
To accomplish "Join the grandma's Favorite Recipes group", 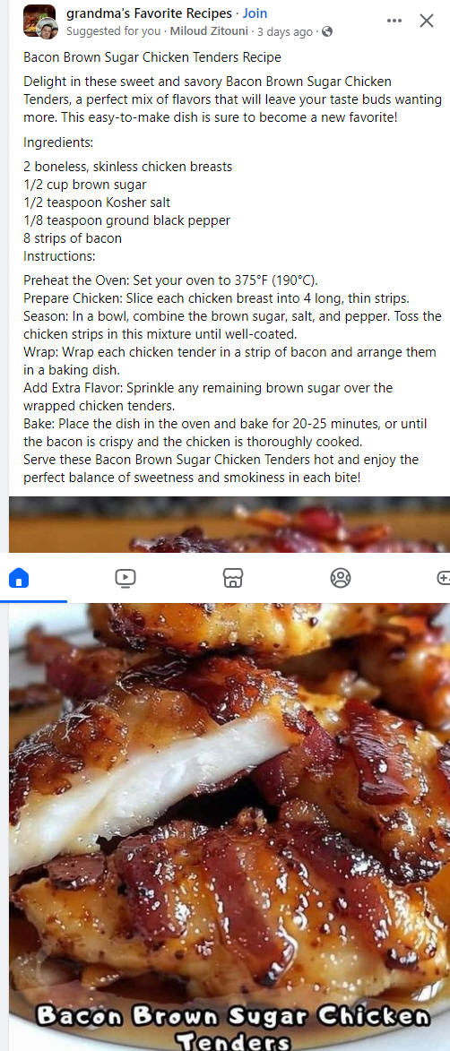I will coord(255,13).
